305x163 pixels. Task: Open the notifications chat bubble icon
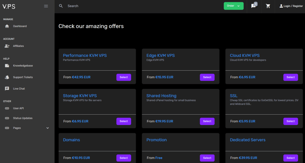point(254,6)
